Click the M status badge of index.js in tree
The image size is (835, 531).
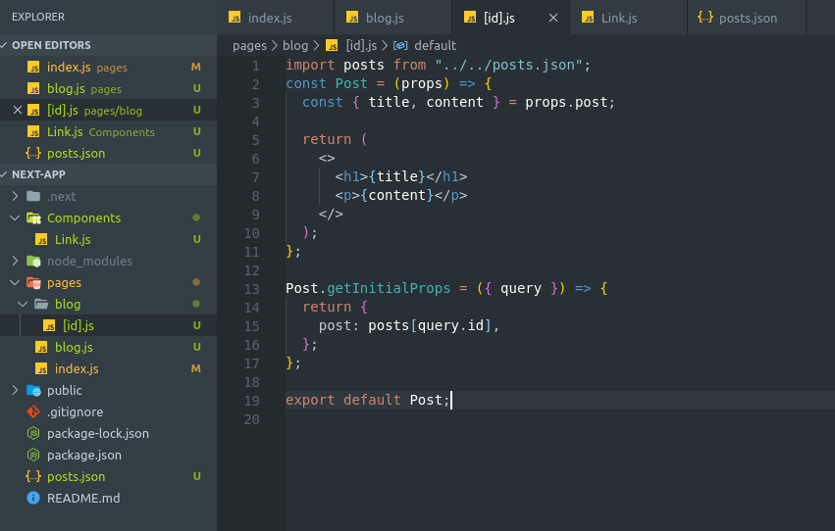[196, 368]
